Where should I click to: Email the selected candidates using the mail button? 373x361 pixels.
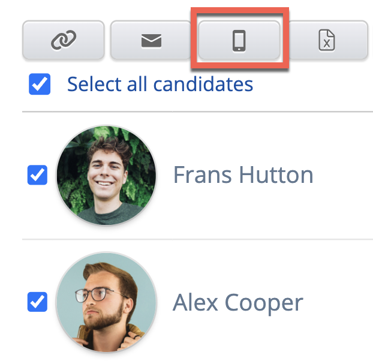[x=151, y=40]
